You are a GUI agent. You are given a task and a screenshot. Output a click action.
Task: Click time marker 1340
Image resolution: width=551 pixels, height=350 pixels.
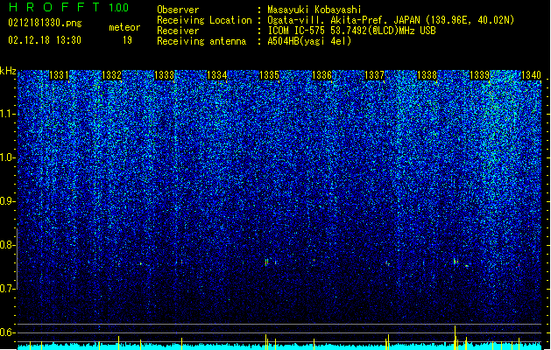[532, 75]
